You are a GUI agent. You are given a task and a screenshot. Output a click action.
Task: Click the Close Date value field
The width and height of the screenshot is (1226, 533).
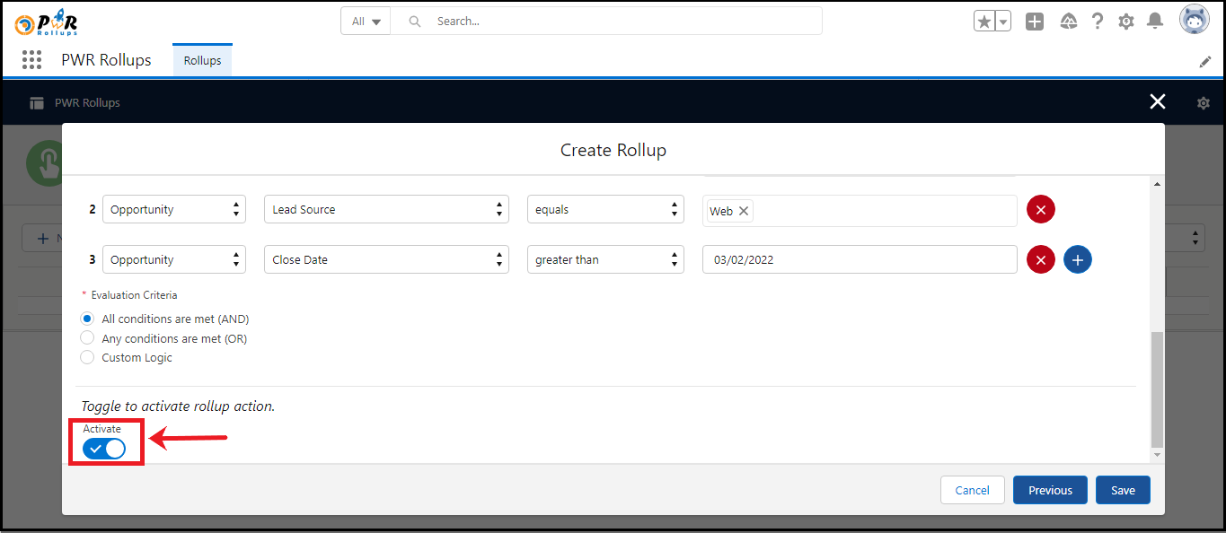coord(859,259)
